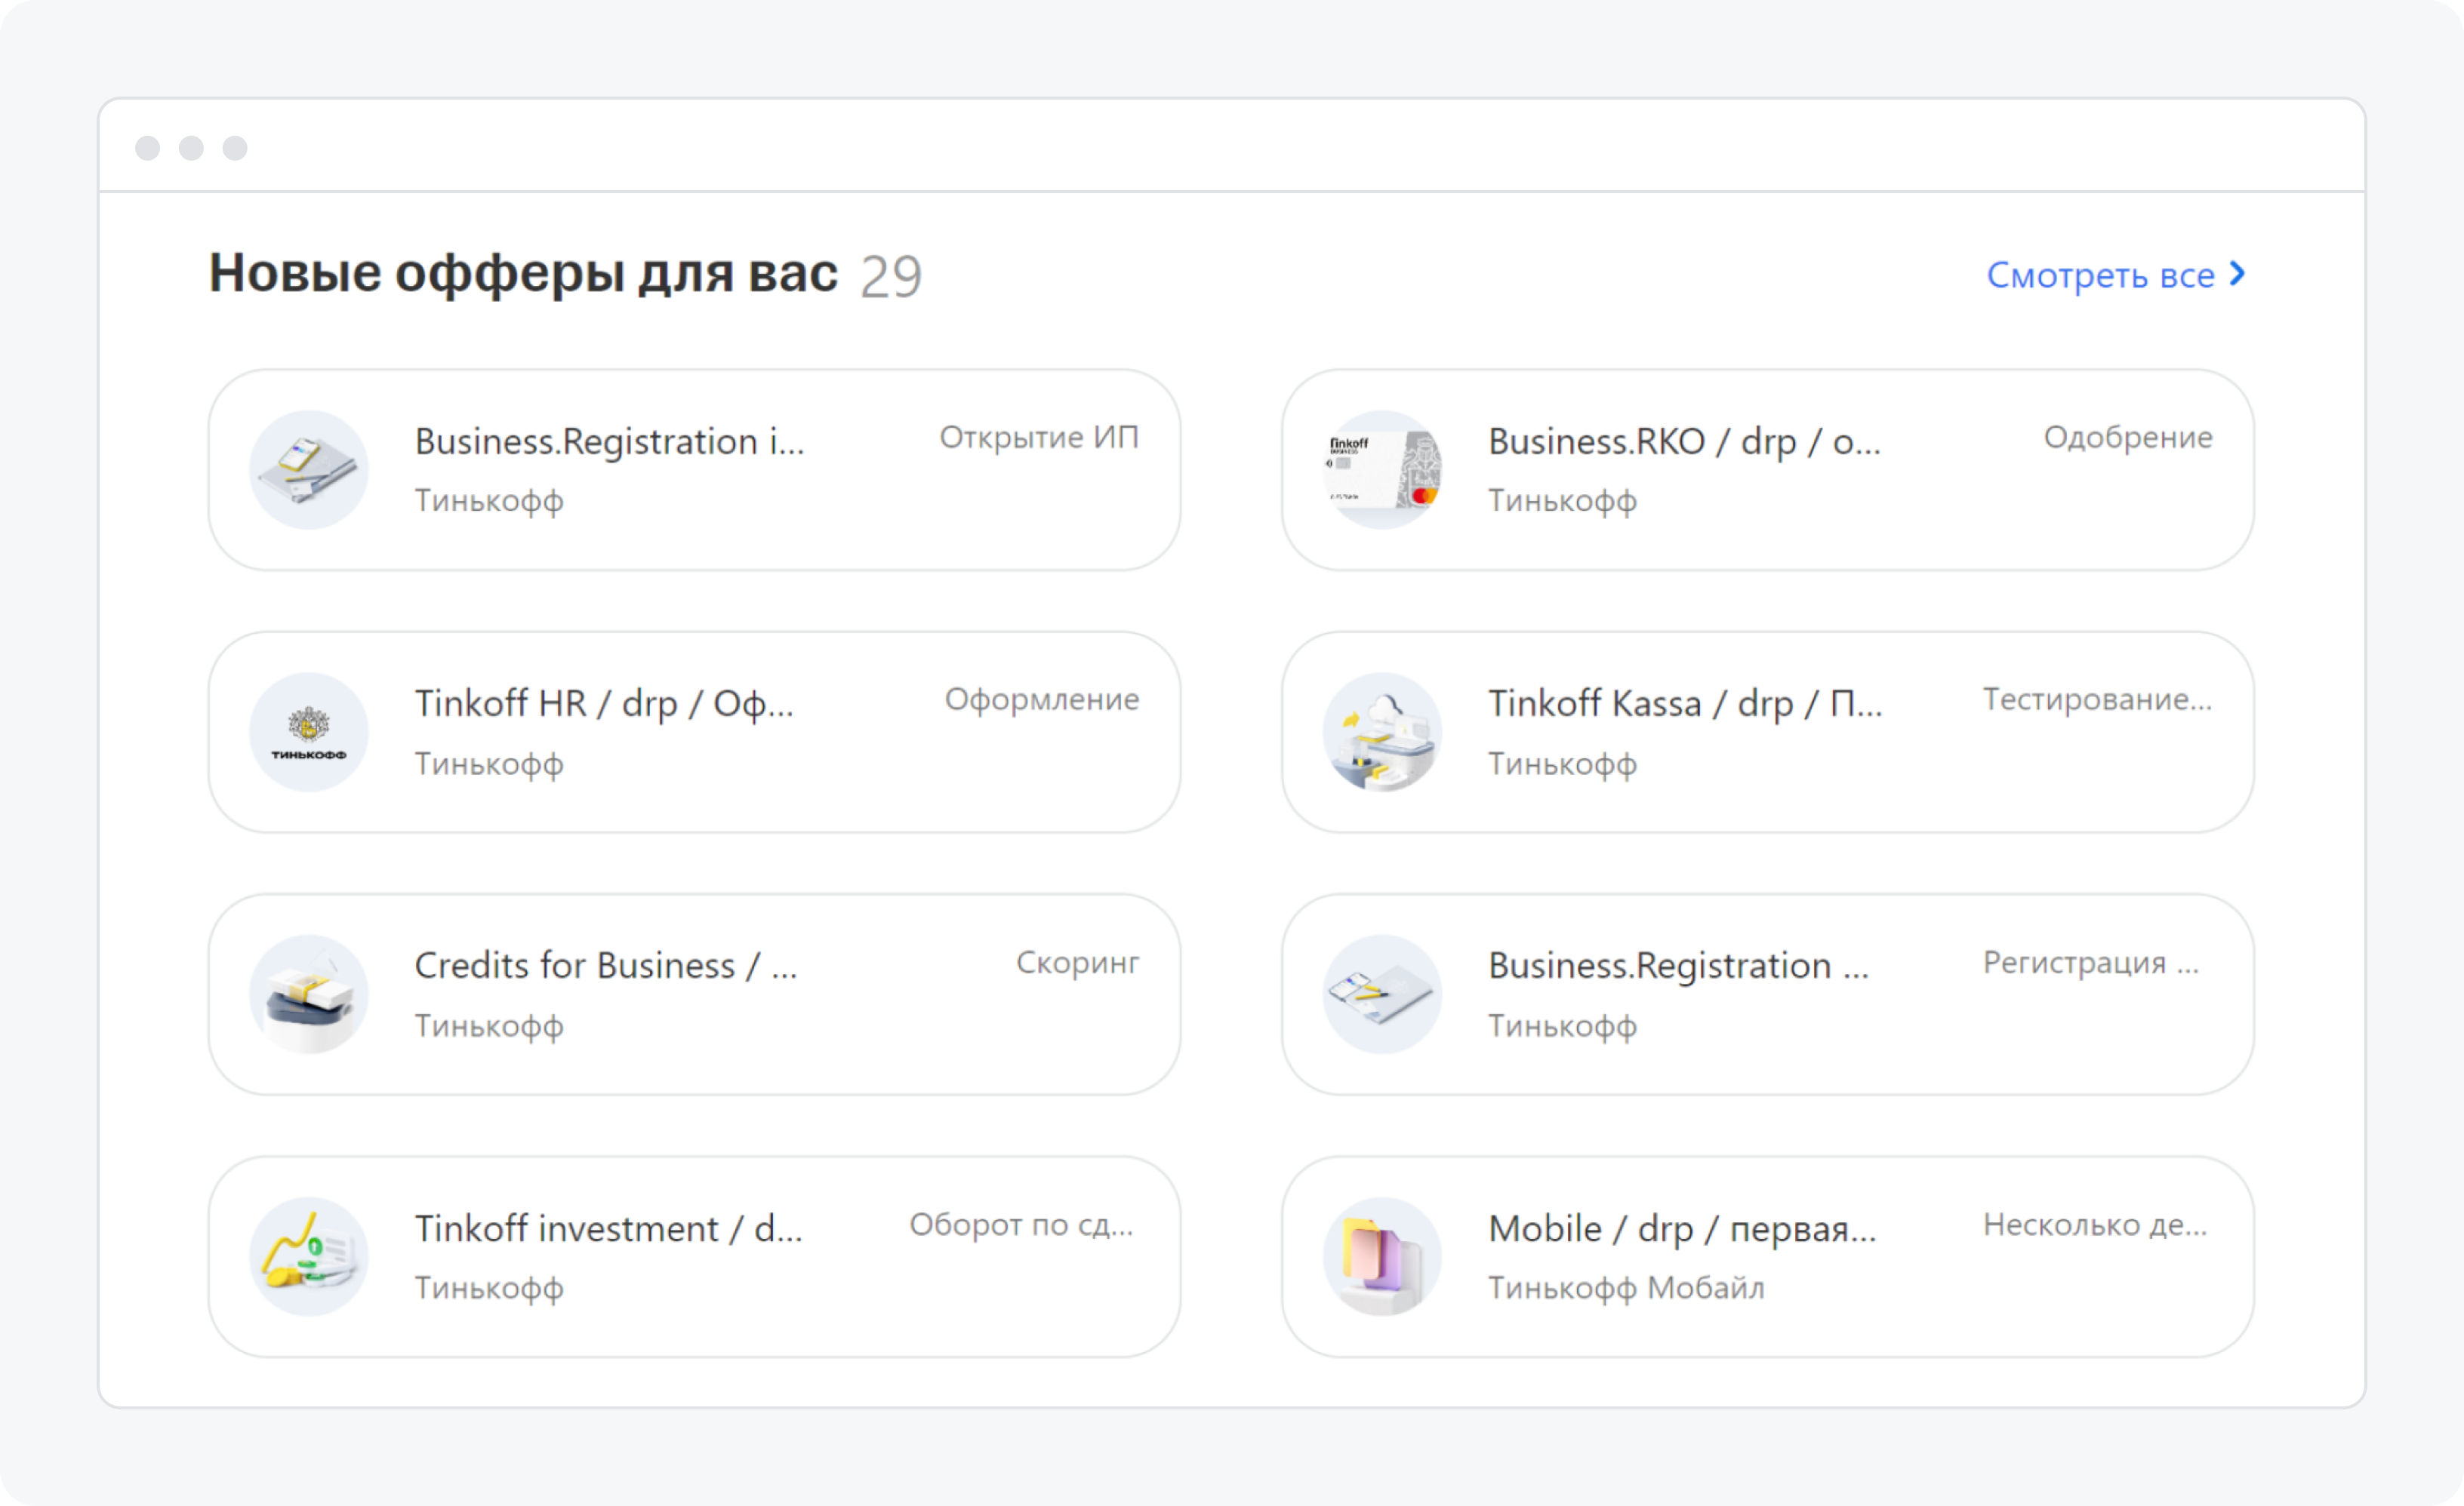The width and height of the screenshot is (2464, 1506).
Task: Click the Тинькофф logo icon for Tinkoff HR
Action: click(x=309, y=733)
